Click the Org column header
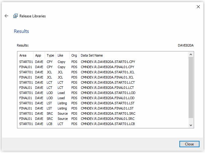Screen dimensions: 205x153 pyautogui.click(x=74, y=55)
